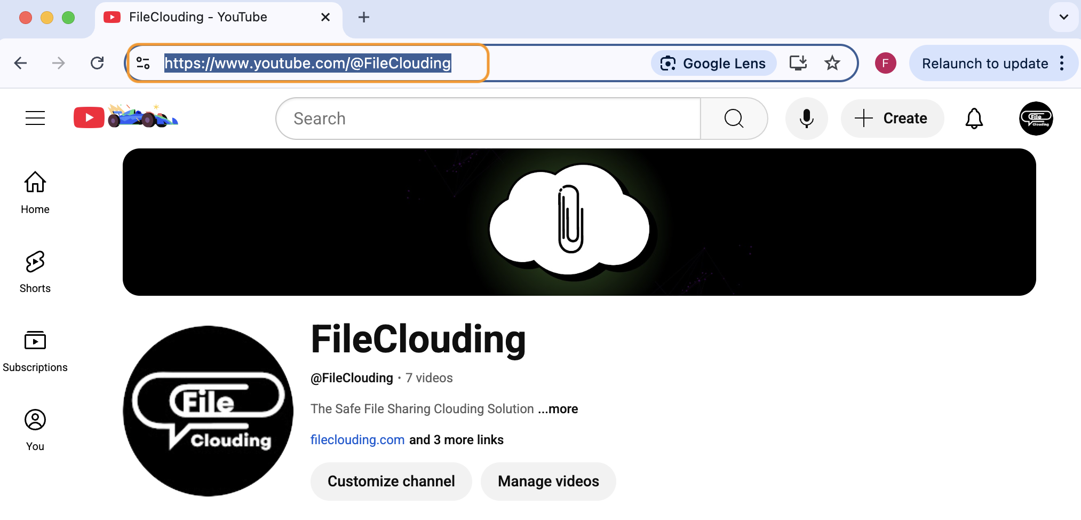Viewport: 1081px width, 520px height.
Task: Open site information icon in address bar
Action: (x=143, y=64)
